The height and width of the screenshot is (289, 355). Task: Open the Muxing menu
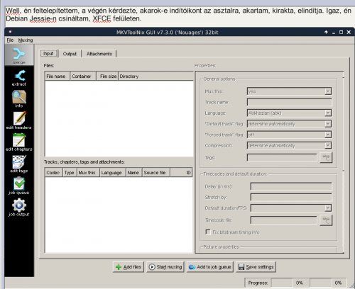click(x=26, y=40)
